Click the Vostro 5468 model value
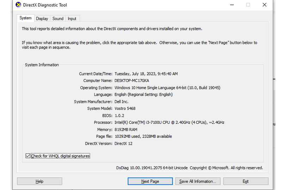Screen dimensions: 282x190 [x=125, y=108]
